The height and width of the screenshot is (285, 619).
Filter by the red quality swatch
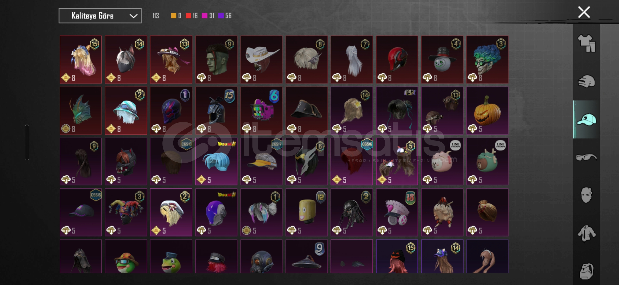[188, 16]
